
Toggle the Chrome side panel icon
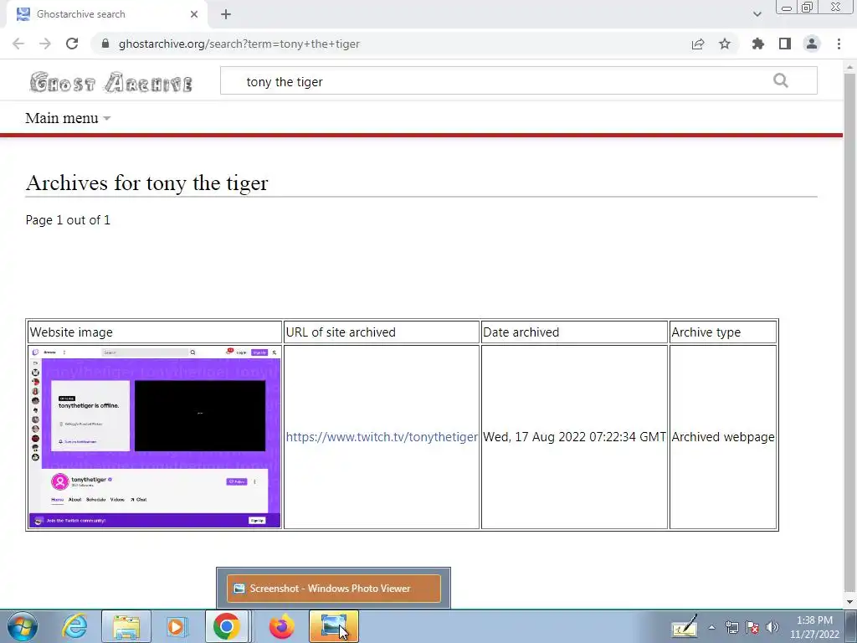tap(785, 44)
